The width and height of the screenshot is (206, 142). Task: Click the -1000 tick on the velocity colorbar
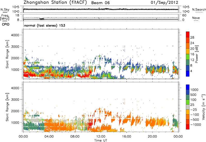coord(196,125)
